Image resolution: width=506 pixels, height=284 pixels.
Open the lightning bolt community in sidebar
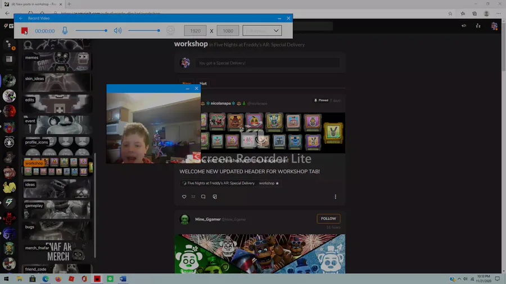(9, 203)
